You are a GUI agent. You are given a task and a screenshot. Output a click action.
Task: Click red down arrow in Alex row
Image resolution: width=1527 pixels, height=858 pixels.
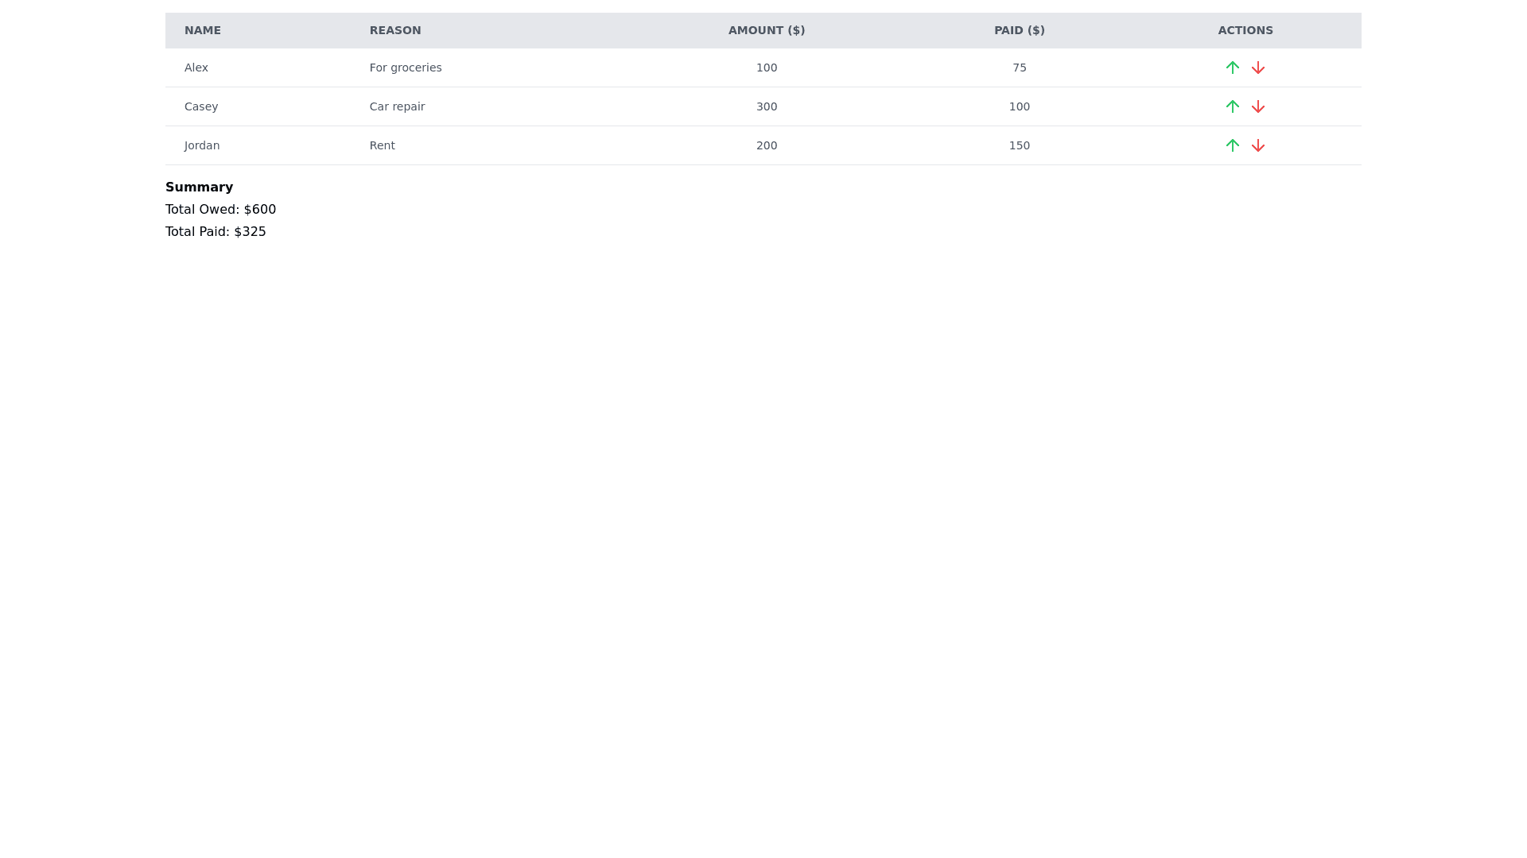[1257, 68]
